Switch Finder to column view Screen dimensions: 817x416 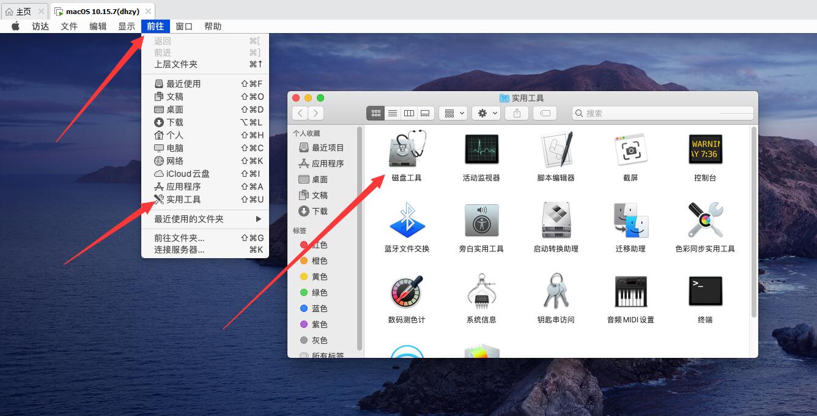(x=409, y=113)
